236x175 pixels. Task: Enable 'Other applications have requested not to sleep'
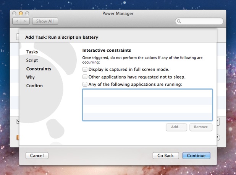[x=85, y=77]
